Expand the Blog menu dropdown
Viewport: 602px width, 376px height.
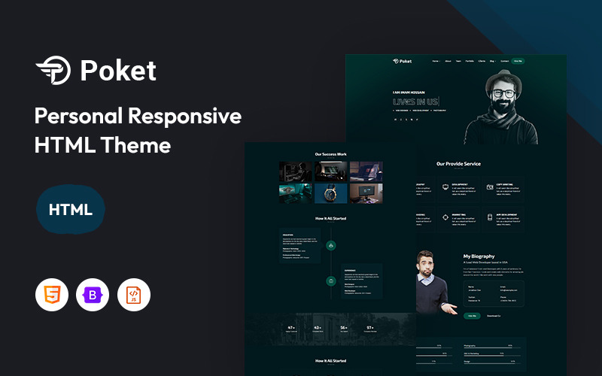pos(492,60)
